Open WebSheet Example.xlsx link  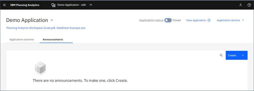[x=71, y=28]
